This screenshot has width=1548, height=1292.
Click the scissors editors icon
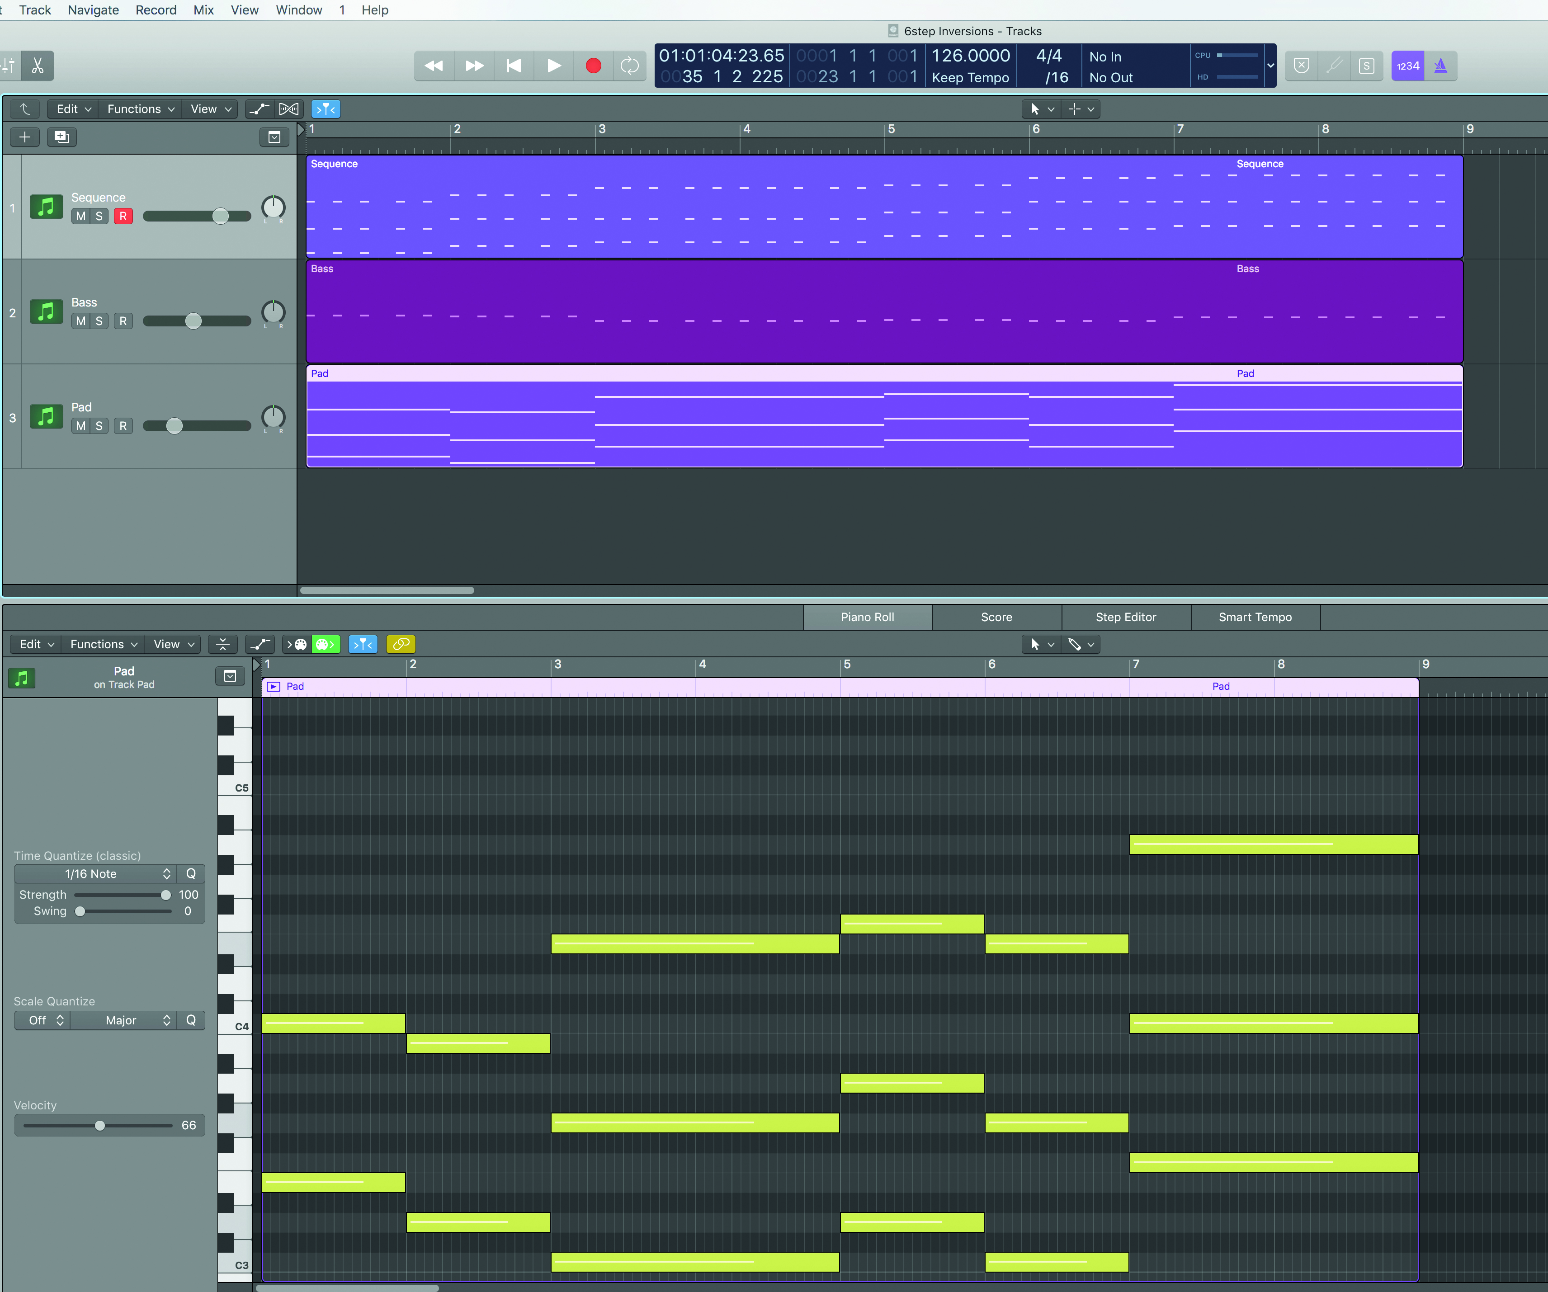tap(38, 66)
